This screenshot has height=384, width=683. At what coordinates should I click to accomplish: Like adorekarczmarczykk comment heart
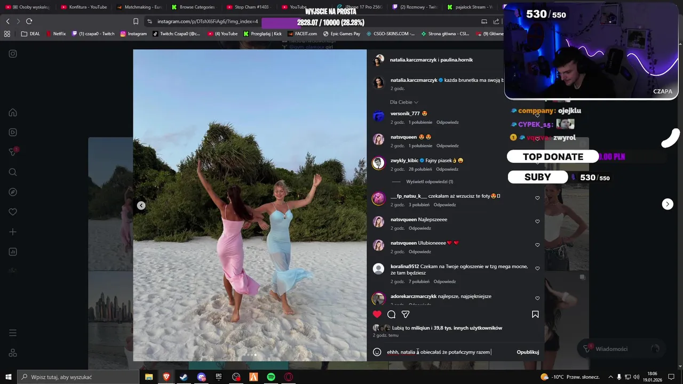(537, 298)
